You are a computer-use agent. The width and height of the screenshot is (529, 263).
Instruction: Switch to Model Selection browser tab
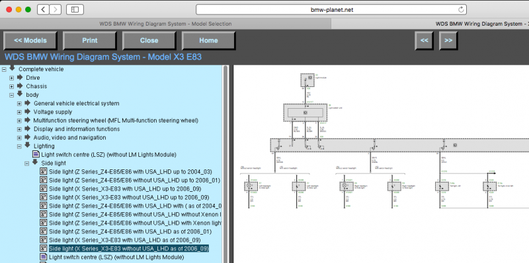[165, 24]
